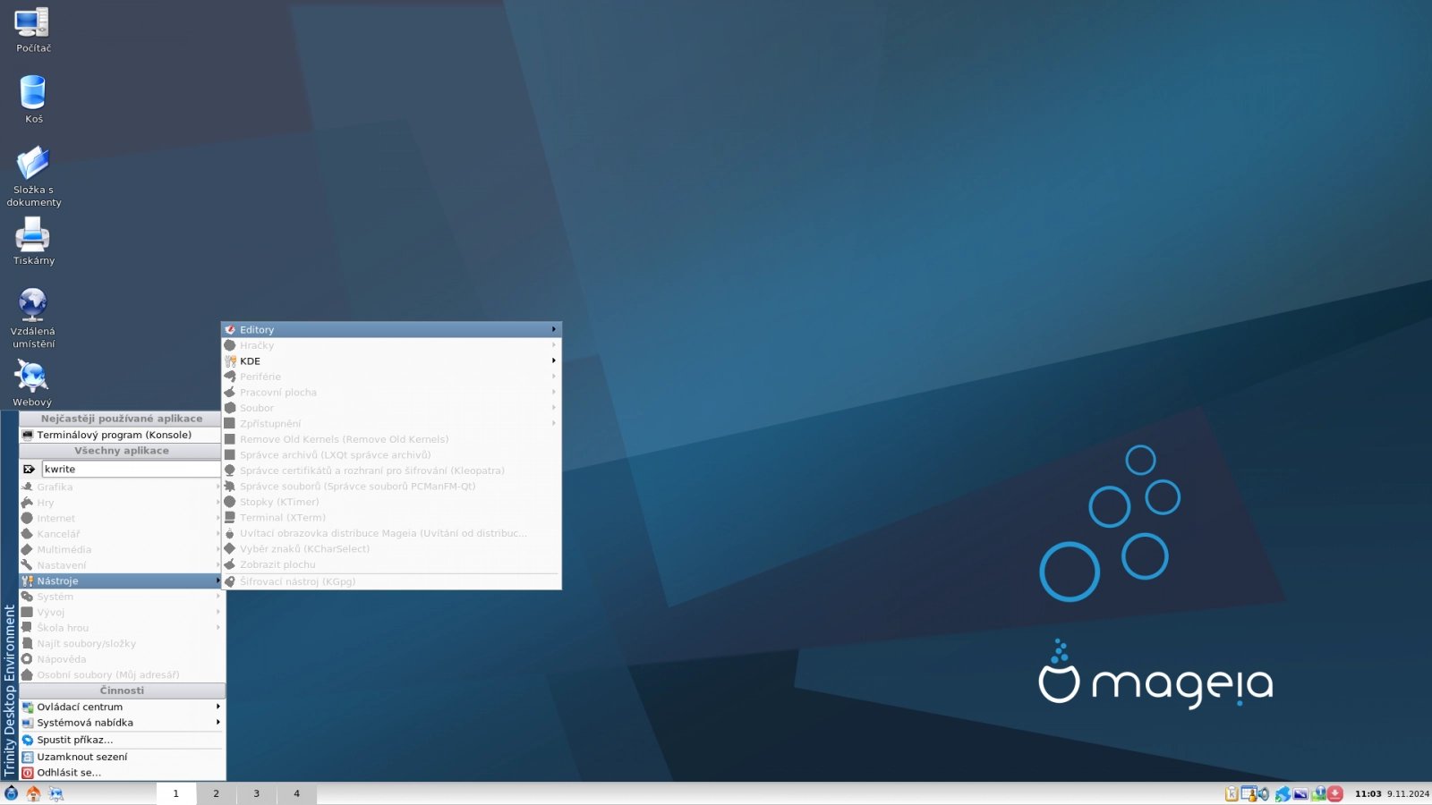Viewport: 1432px width, 805px height.
Task: Click the network info tray icon
Action: (1318, 793)
